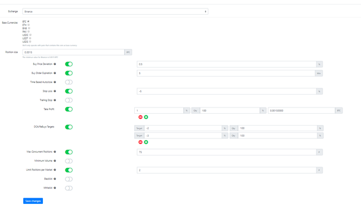Check ETH base currency checkbox
This screenshot has width=361, height=214.
click(29, 25)
